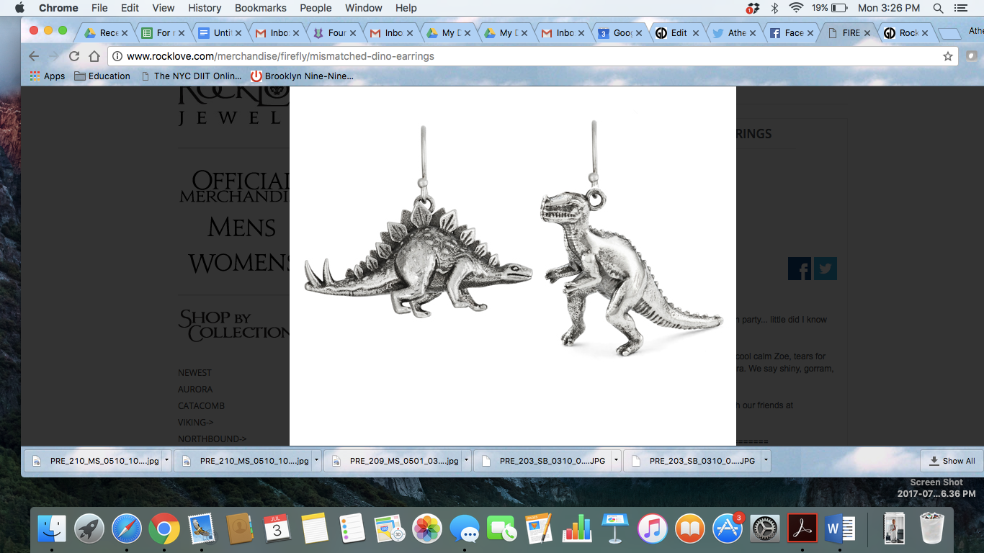Click the browser back arrow
This screenshot has width=984, height=553.
pos(34,56)
